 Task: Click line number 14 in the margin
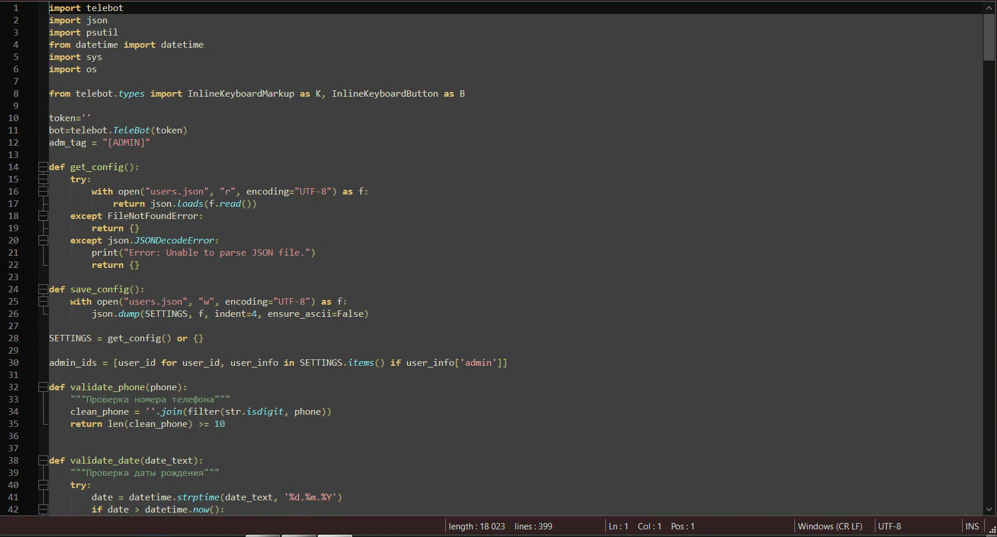[x=13, y=167]
